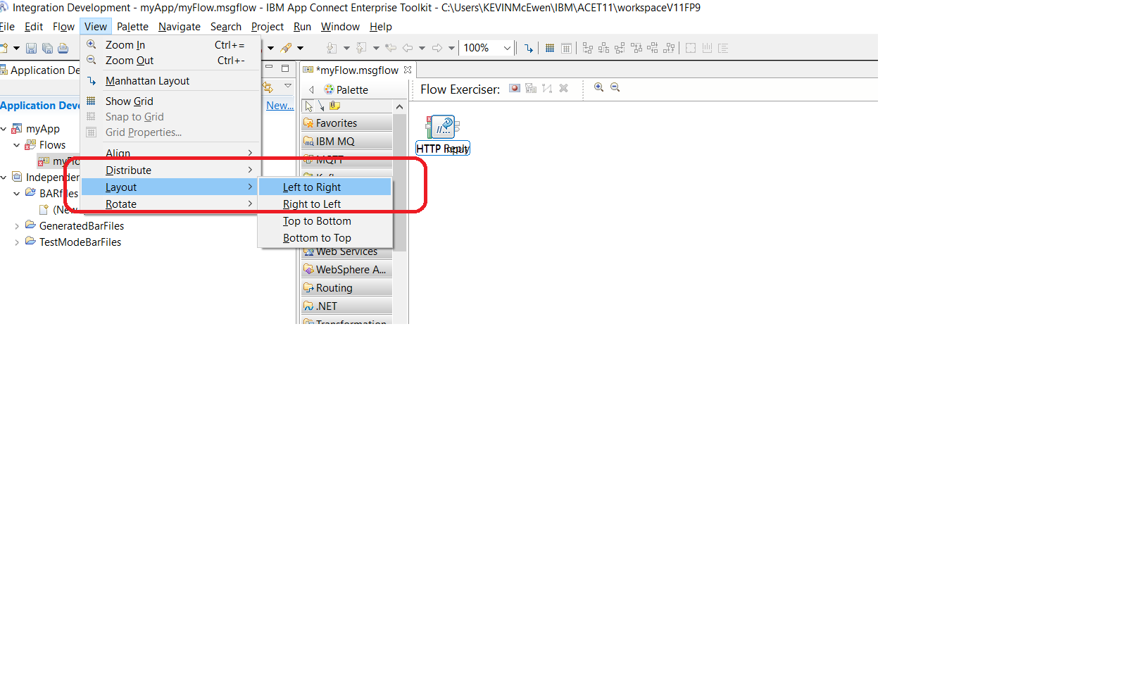Click the New... link

[280, 106]
